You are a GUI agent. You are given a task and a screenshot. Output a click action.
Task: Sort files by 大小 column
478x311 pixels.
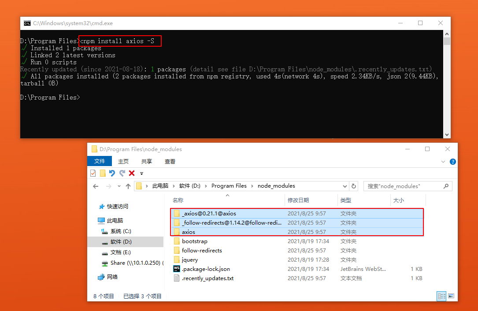click(x=398, y=200)
